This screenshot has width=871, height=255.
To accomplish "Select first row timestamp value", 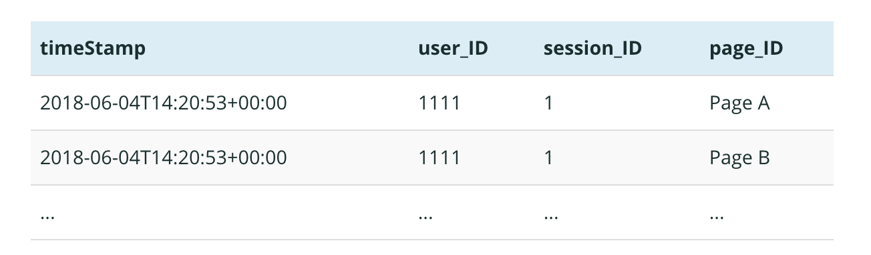I will [164, 103].
